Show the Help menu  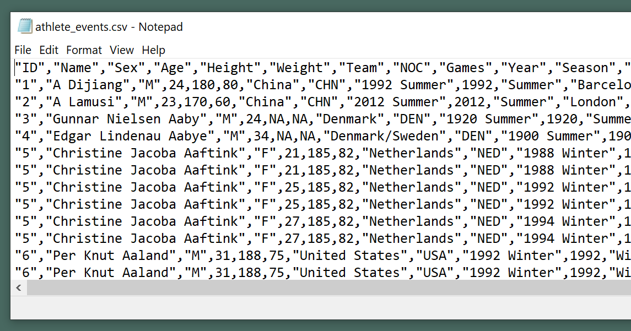pyautogui.click(x=153, y=50)
